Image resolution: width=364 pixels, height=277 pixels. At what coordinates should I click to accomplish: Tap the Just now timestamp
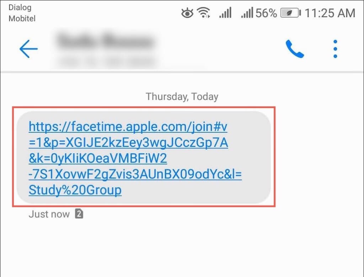tap(49, 214)
